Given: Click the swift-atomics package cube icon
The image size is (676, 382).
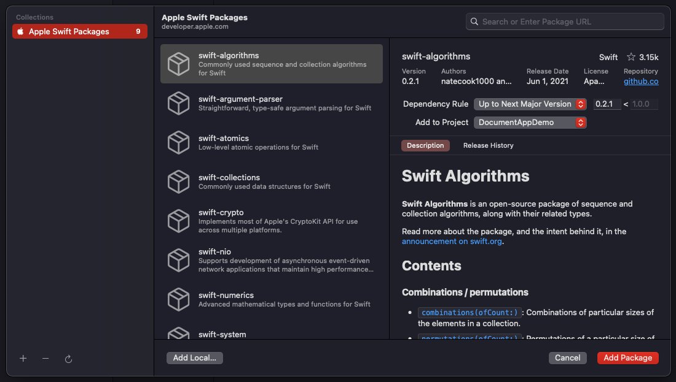Looking at the screenshot, I should click(x=178, y=142).
